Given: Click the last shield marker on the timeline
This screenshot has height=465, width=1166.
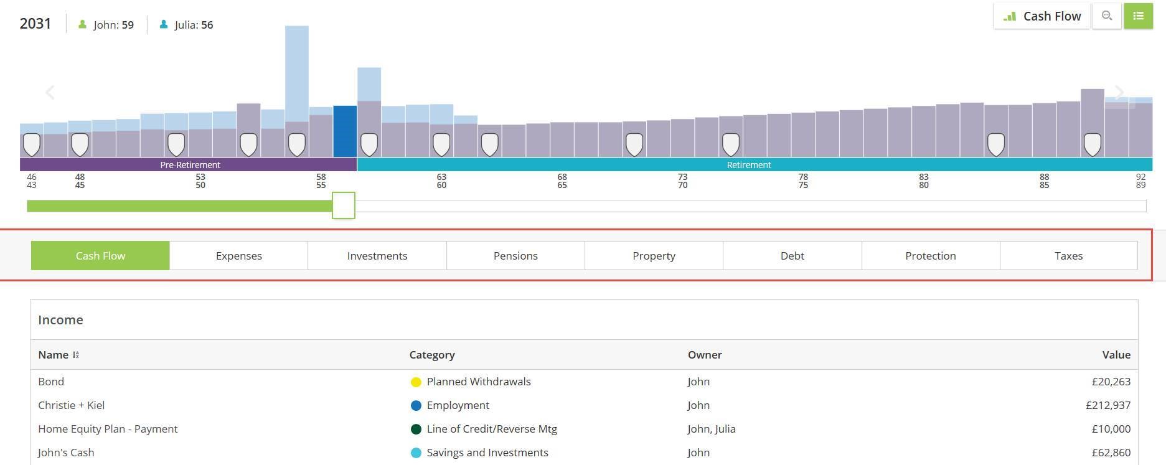Looking at the screenshot, I should click(1093, 144).
